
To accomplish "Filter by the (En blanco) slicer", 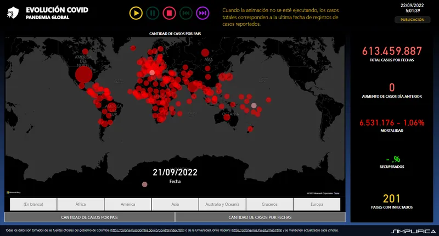I will pos(33,204).
